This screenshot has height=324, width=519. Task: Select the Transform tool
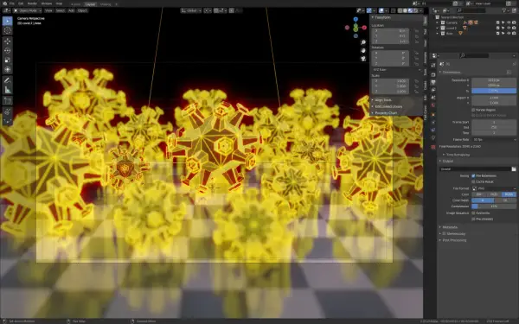[x=7, y=69]
